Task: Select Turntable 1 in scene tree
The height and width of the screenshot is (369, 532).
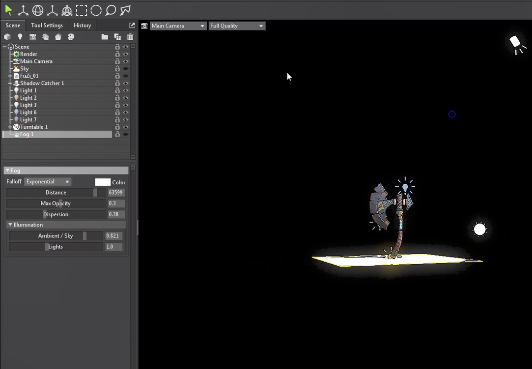Action: pos(33,127)
